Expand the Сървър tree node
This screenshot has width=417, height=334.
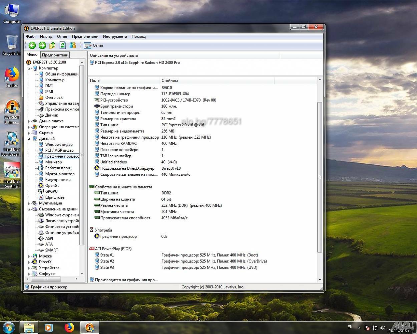pos(29,133)
